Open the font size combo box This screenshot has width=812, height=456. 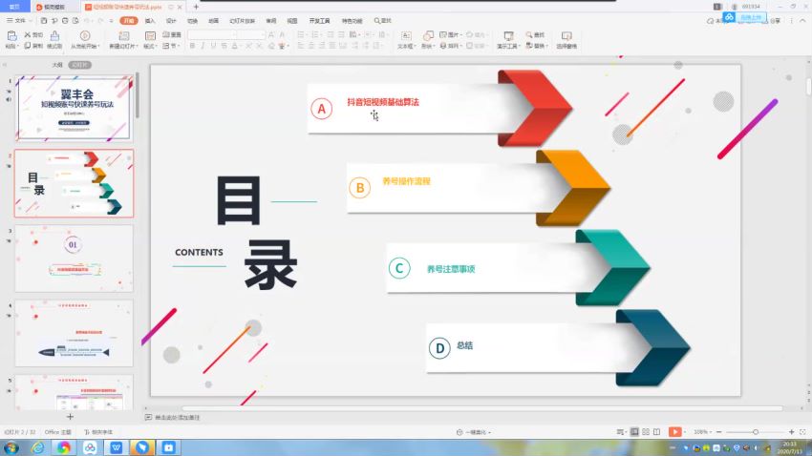coord(251,34)
